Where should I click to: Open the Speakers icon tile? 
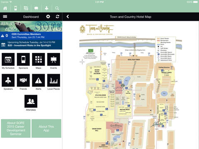coord(8,80)
